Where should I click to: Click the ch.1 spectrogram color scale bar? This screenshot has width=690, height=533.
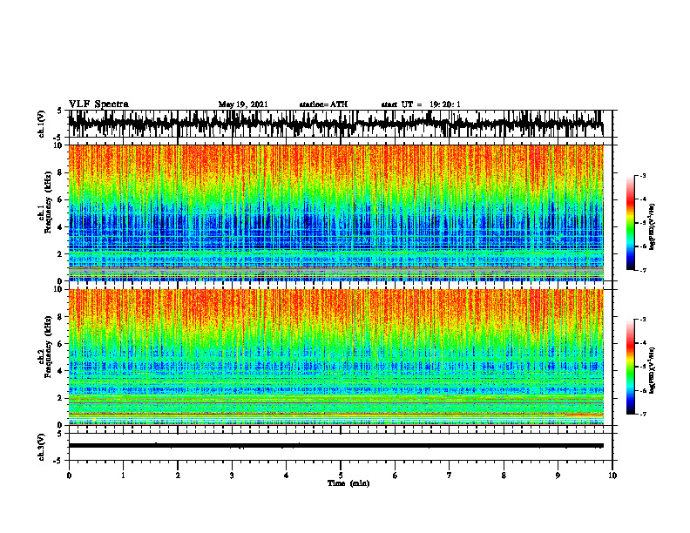(631, 223)
